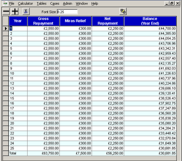
Task: Select row 10 using its row selector
Action: click(x=6, y=73)
